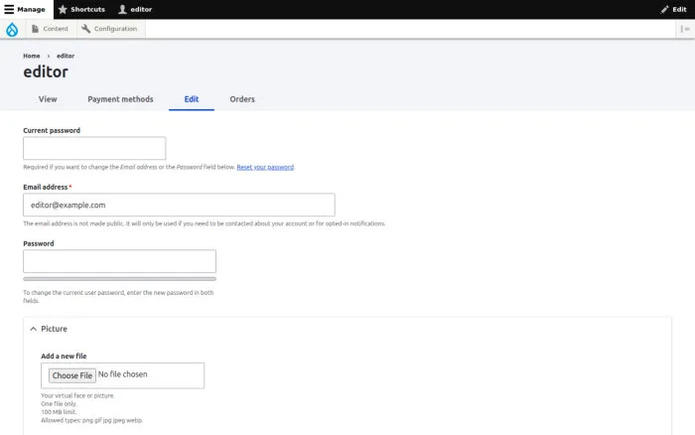The image size is (695, 435).
Task: Click the Email address input field
Action: [x=179, y=205]
